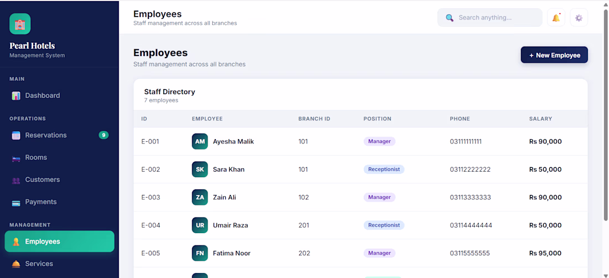Screen dimensions: 609x278
Task: Click the Umair Raza employee name
Action: coord(230,225)
